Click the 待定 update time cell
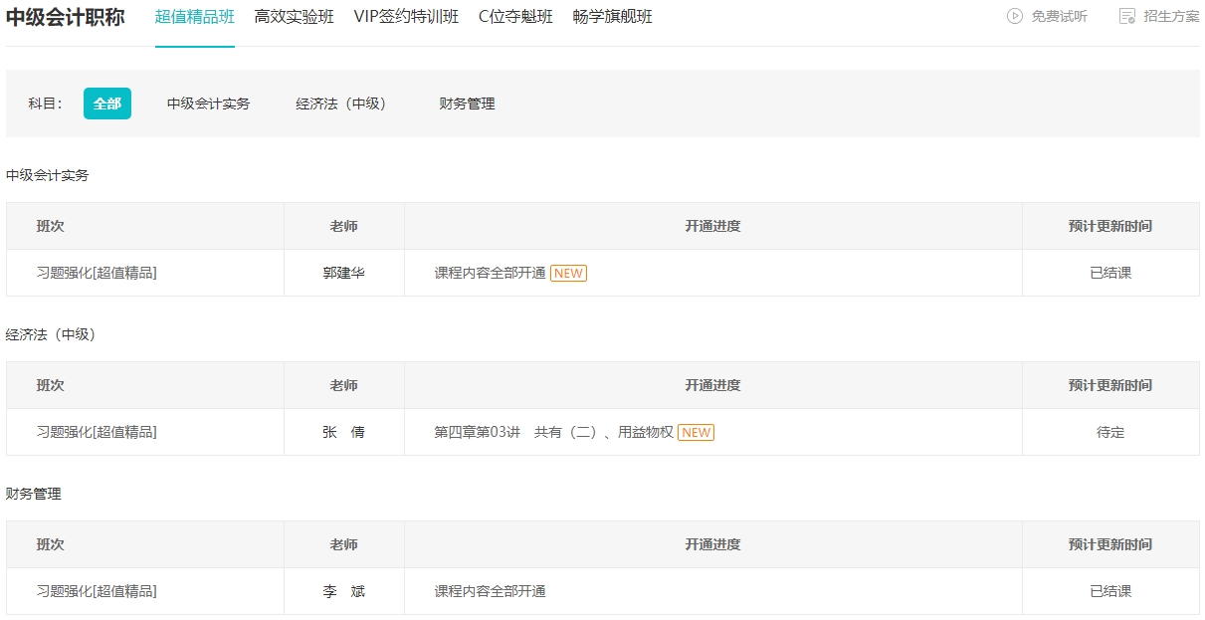The width and height of the screenshot is (1205, 620). (1110, 432)
